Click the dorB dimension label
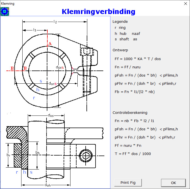The height and width of the screenshot is (189, 190). [x=53, y=83]
